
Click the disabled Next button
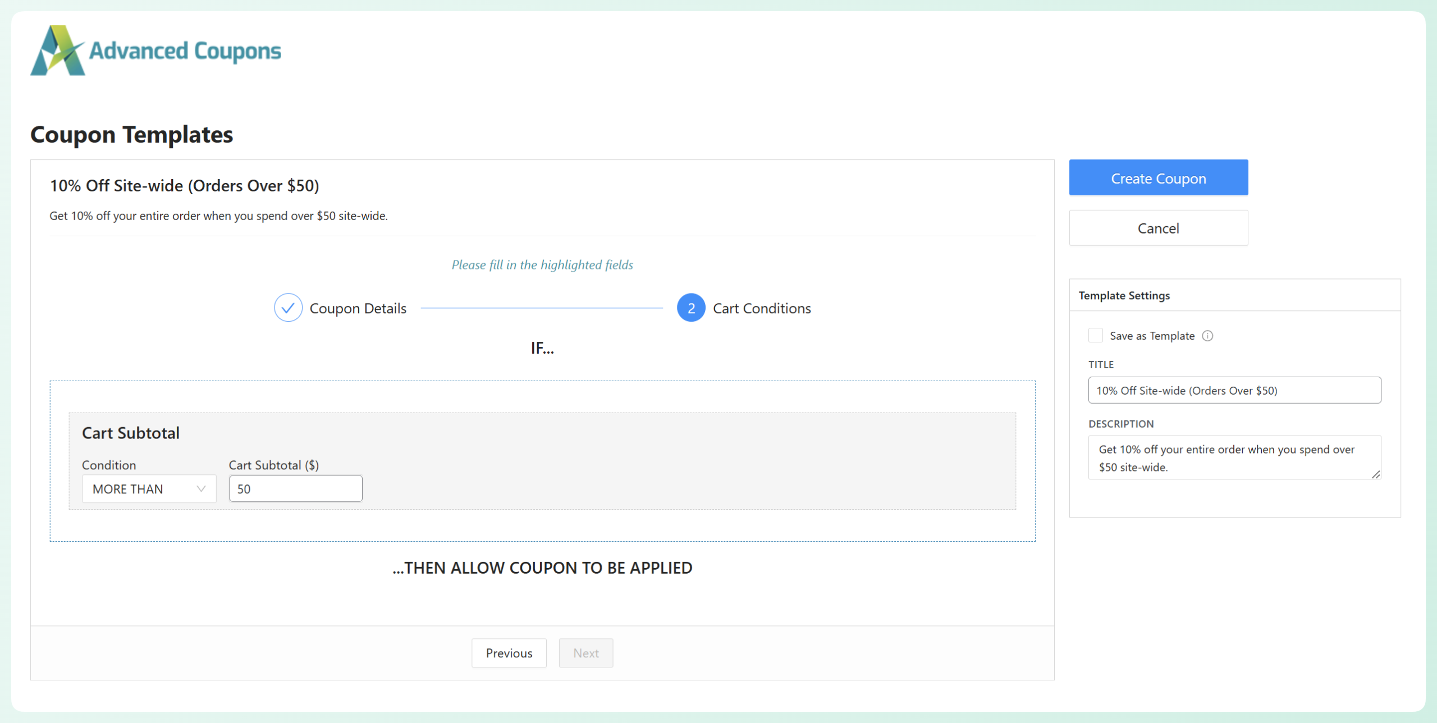click(x=585, y=653)
